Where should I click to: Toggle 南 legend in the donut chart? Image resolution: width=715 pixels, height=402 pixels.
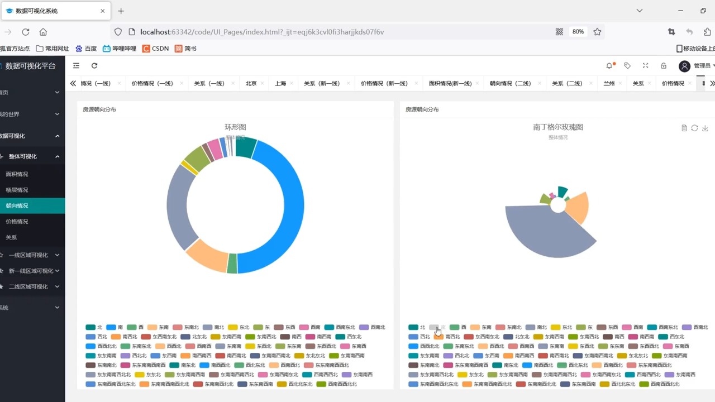click(x=115, y=327)
